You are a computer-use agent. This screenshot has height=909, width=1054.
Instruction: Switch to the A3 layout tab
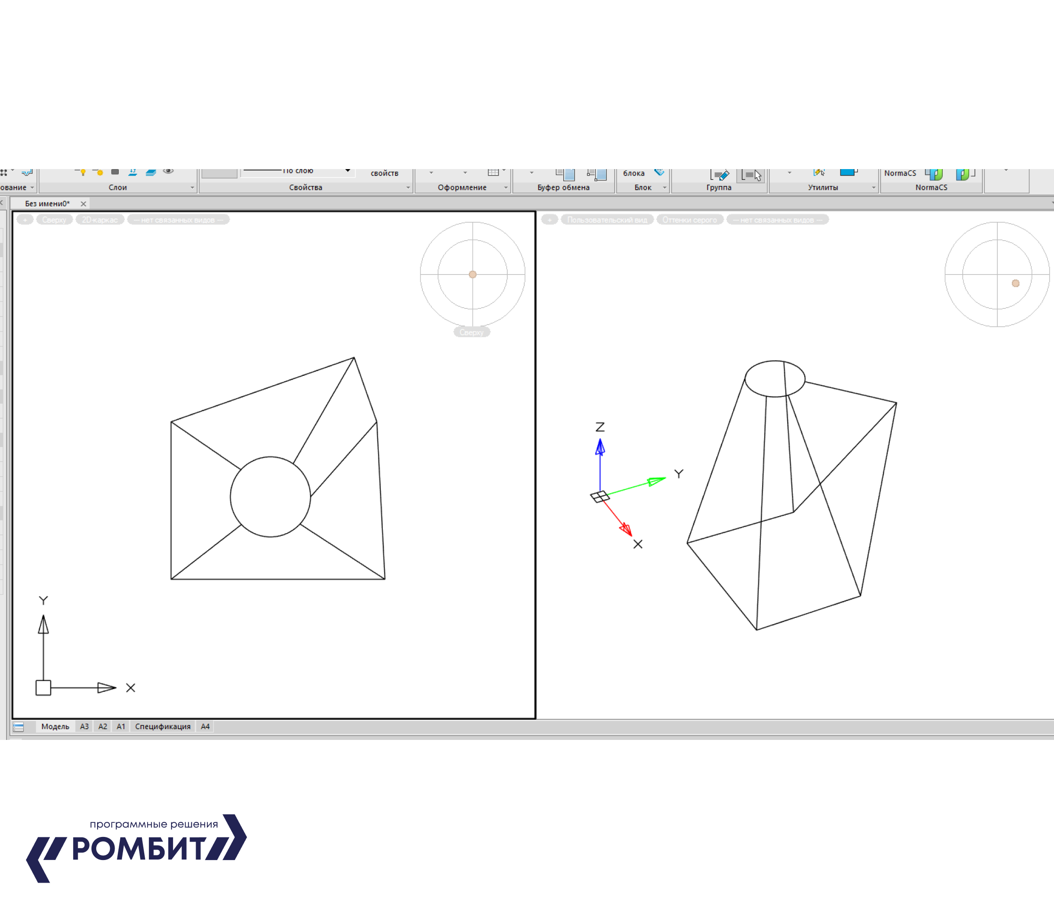[84, 726]
